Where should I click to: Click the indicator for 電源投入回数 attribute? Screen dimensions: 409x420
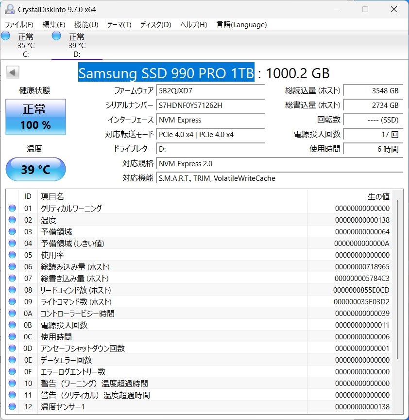pos(11,325)
